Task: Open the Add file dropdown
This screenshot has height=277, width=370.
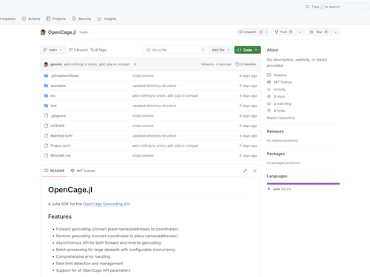Action: point(221,49)
